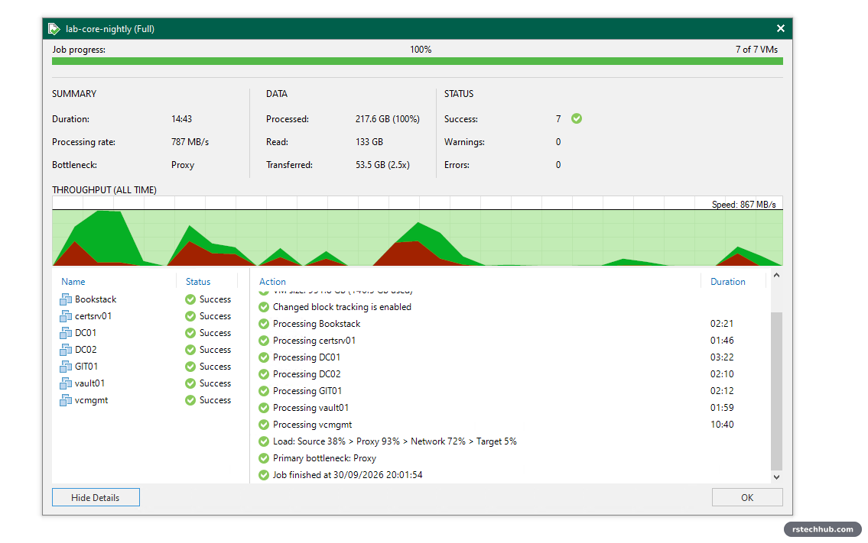Click DC02's success status icon
Viewport: 868px width, 543px height.
[190, 350]
